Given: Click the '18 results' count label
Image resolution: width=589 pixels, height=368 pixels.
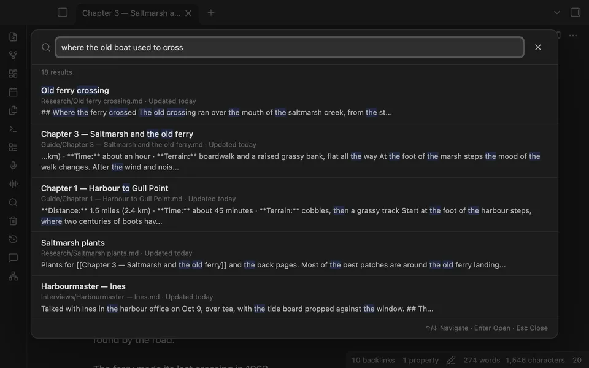Looking at the screenshot, I should (x=56, y=72).
